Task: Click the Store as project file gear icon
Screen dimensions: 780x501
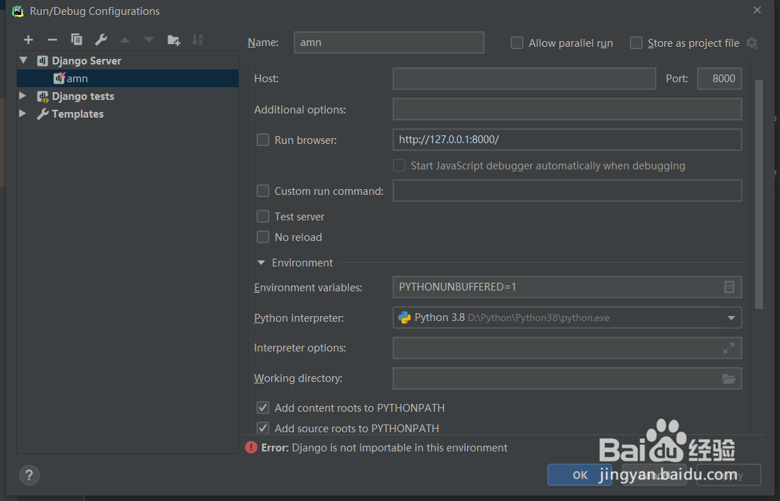Action: 752,43
